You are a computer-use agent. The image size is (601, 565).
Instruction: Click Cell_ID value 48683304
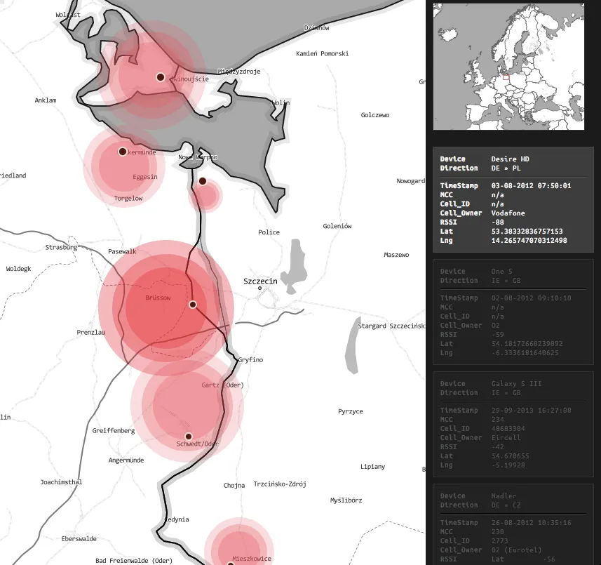coord(508,428)
